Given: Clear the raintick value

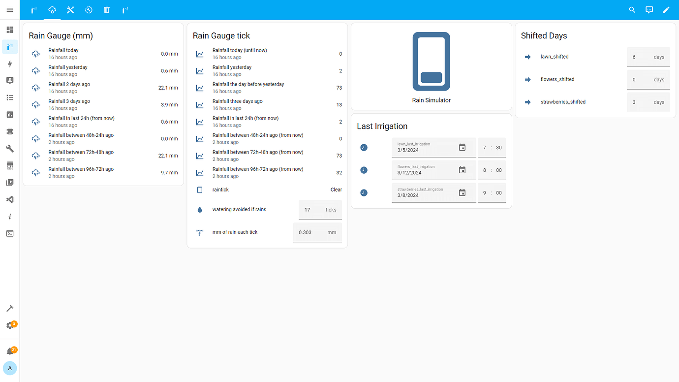Looking at the screenshot, I should (336, 190).
